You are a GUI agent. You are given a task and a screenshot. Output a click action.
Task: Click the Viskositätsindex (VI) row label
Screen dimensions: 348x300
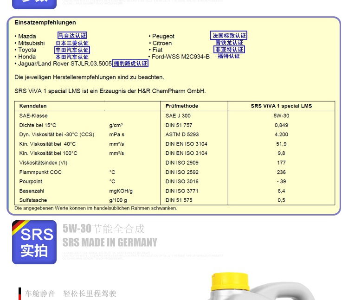pyautogui.click(x=43, y=163)
